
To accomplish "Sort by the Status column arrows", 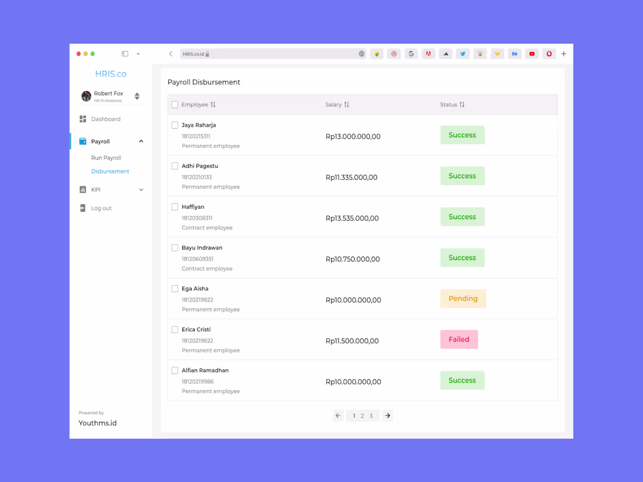I will pos(462,105).
